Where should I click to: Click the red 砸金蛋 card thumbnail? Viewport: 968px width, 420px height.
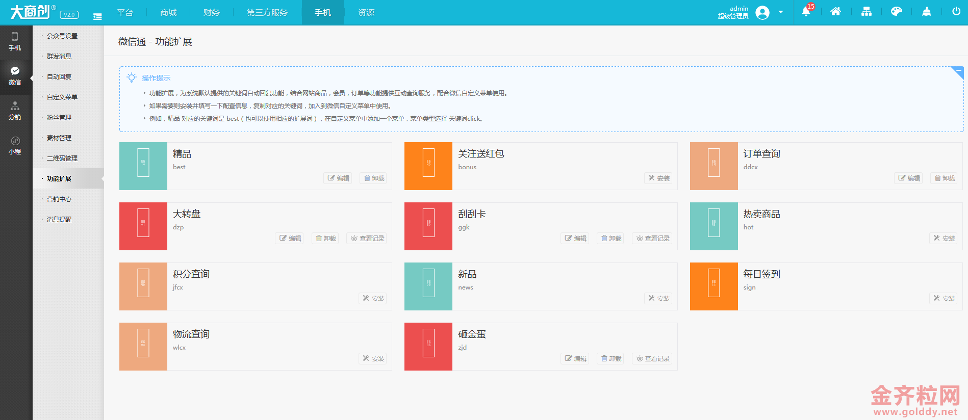[x=428, y=347]
